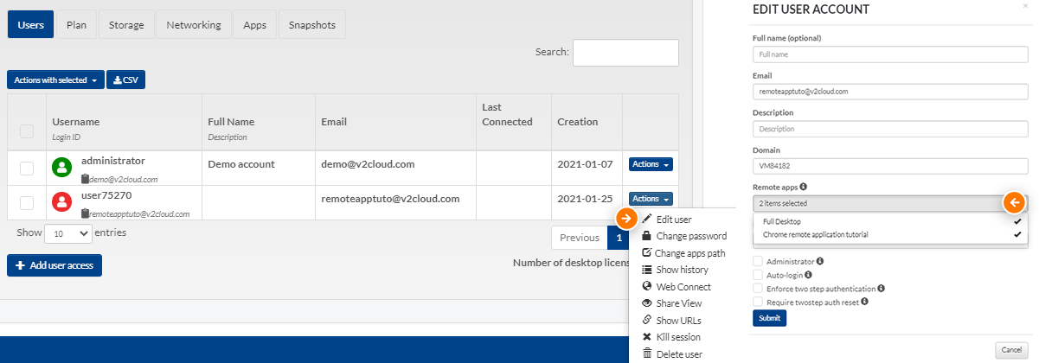
Task: Open the Actions with selected dropdown
Action: (x=55, y=80)
